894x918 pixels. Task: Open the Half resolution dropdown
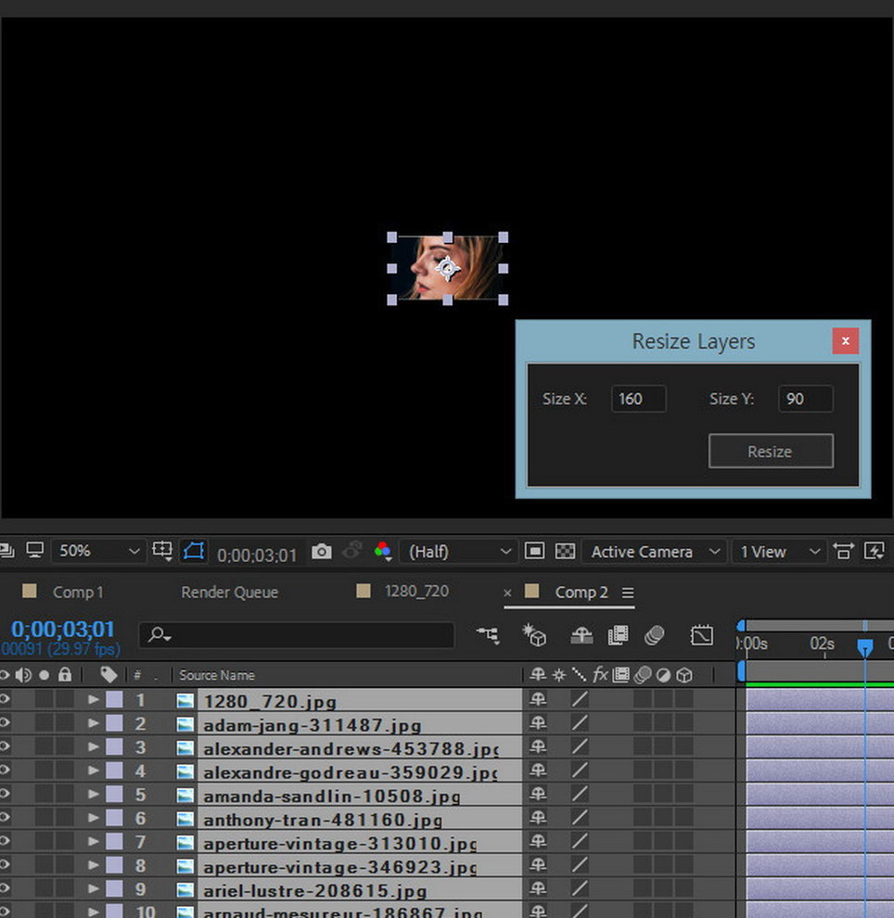click(458, 552)
